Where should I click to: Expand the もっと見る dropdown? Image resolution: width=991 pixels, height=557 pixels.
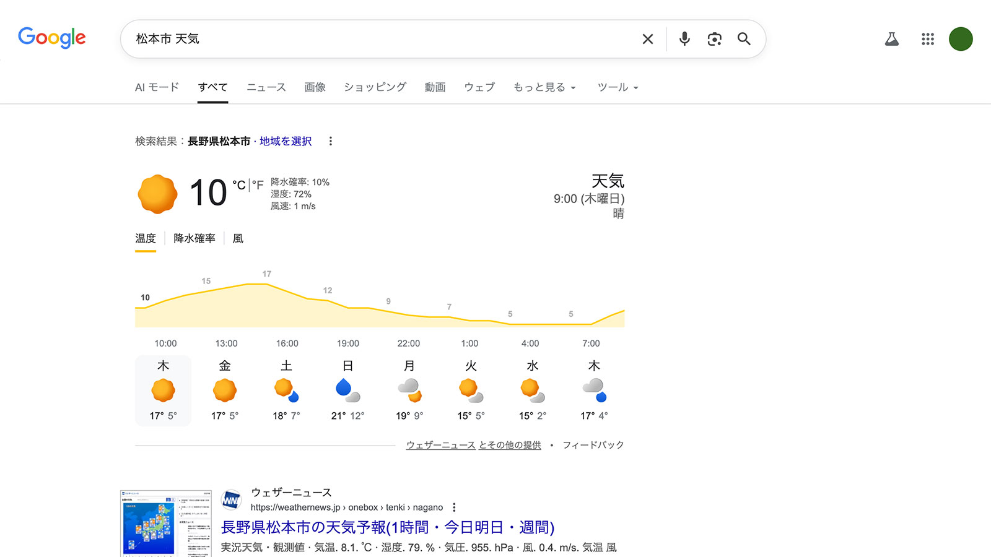(x=544, y=87)
